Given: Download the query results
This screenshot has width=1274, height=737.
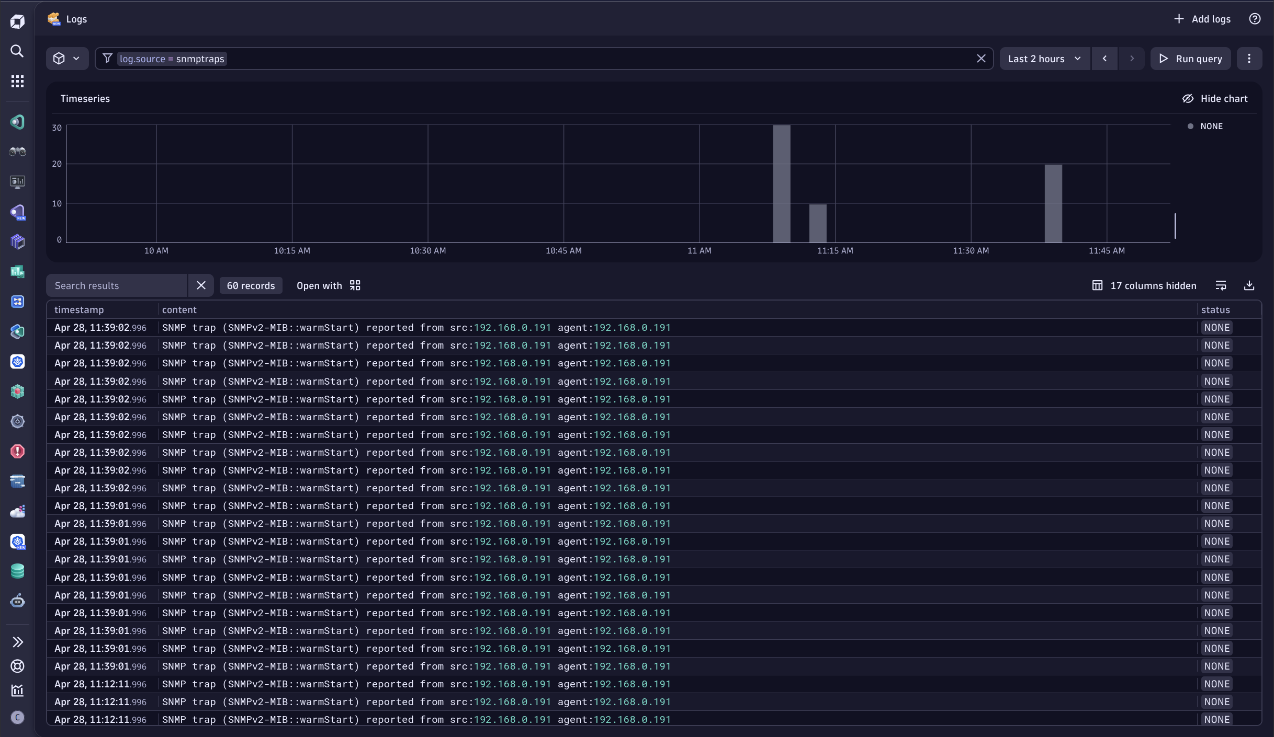Looking at the screenshot, I should (x=1250, y=285).
